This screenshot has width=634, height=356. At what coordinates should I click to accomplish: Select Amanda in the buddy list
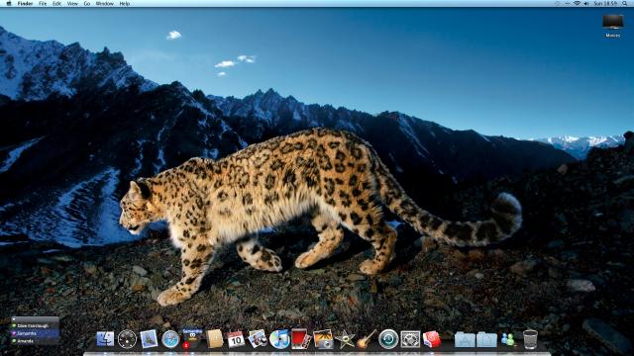coord(36,341)
